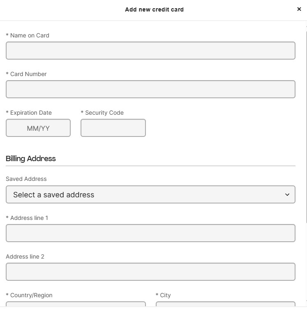Select the Address line 2 input field
307x312 pixels.
150,272
